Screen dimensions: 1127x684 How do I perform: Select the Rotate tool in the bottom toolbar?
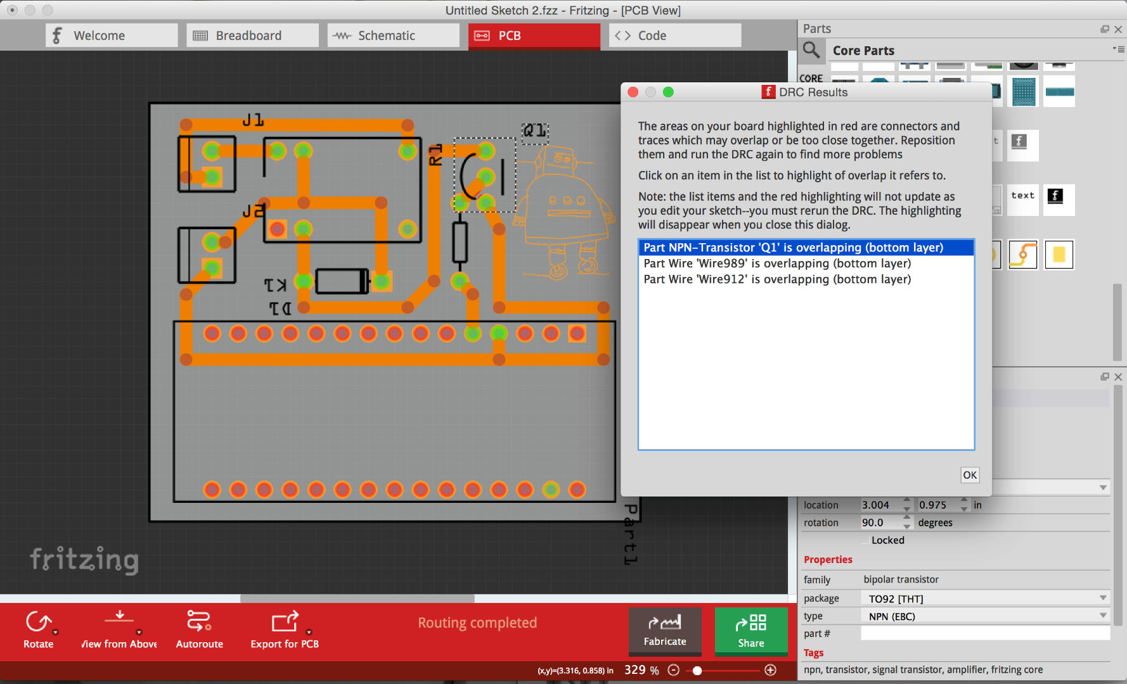[x=38, y=630]
